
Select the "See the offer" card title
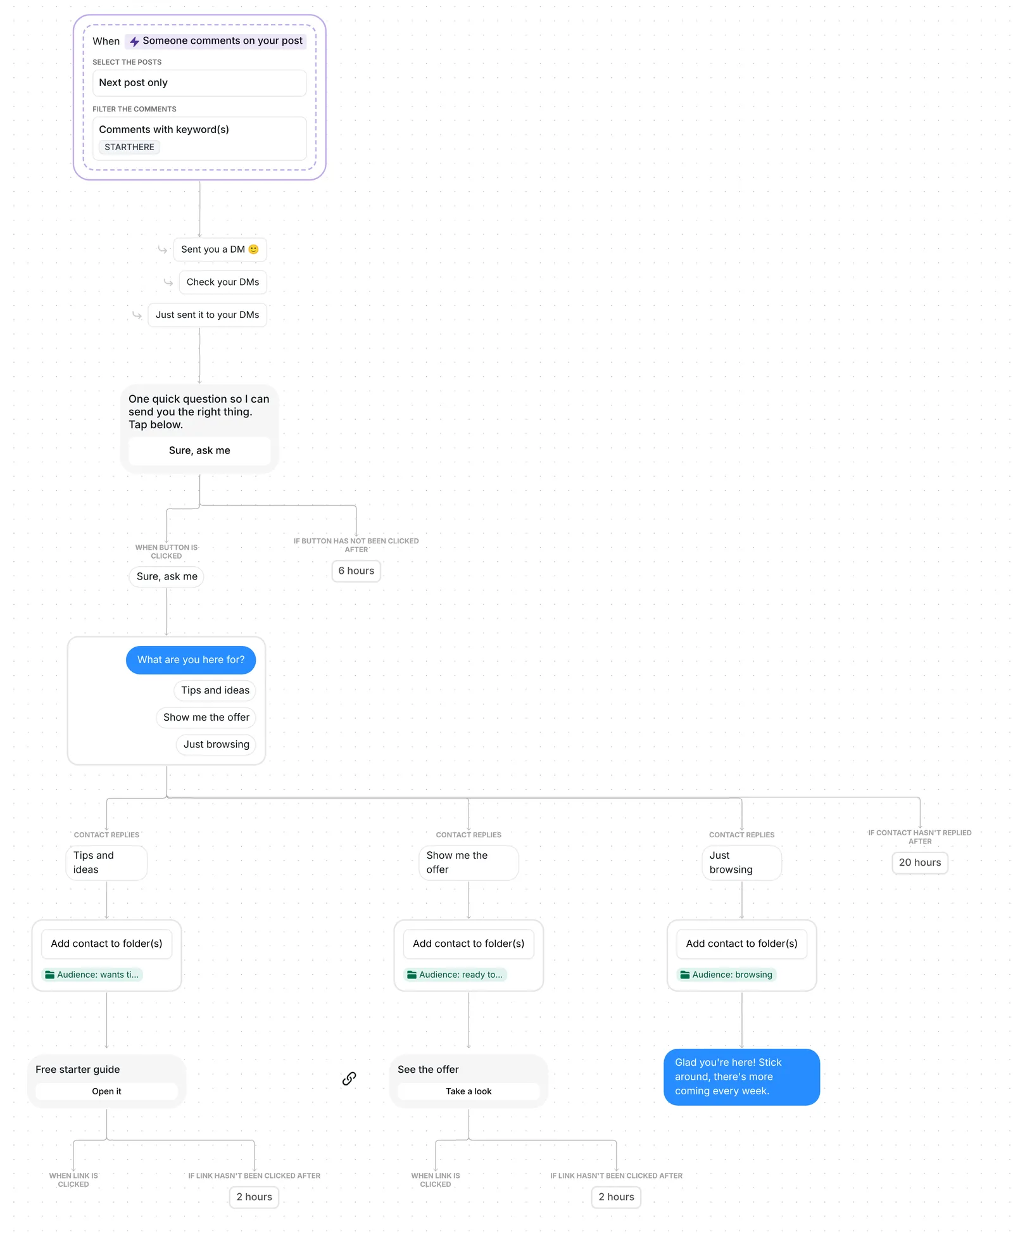[x=428, y=1070]
